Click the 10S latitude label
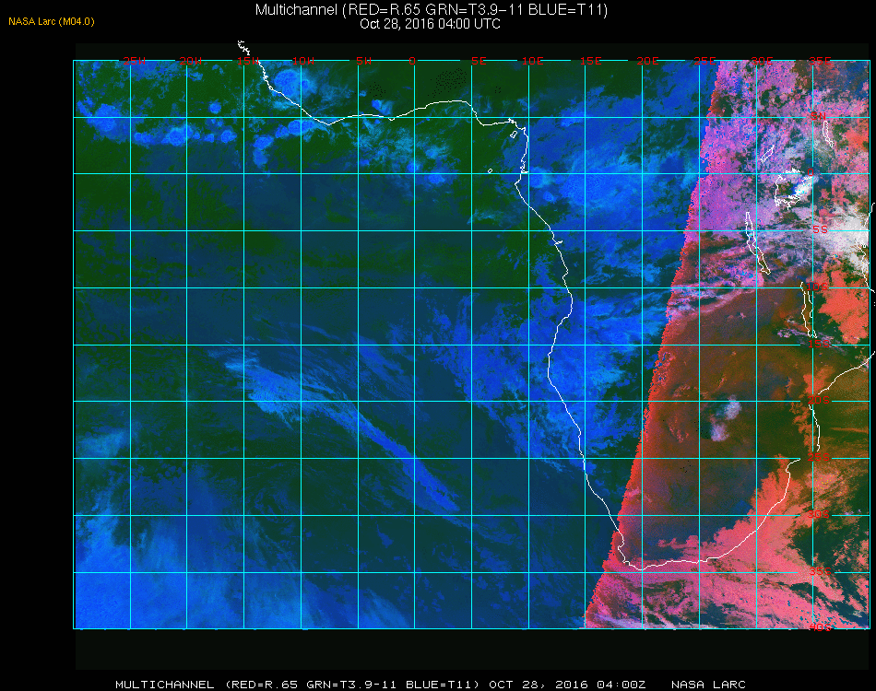The width and height of the screenshot is (876, 691). point(817,287)
